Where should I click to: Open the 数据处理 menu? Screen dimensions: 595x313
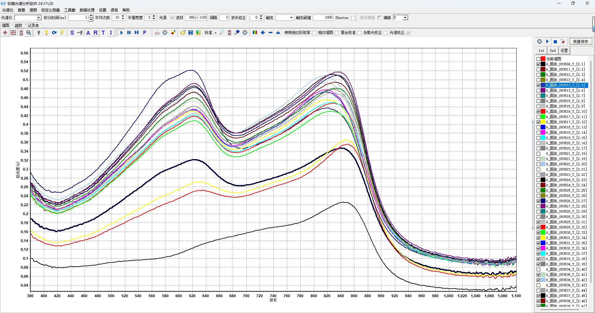click(x=87, y=10)
